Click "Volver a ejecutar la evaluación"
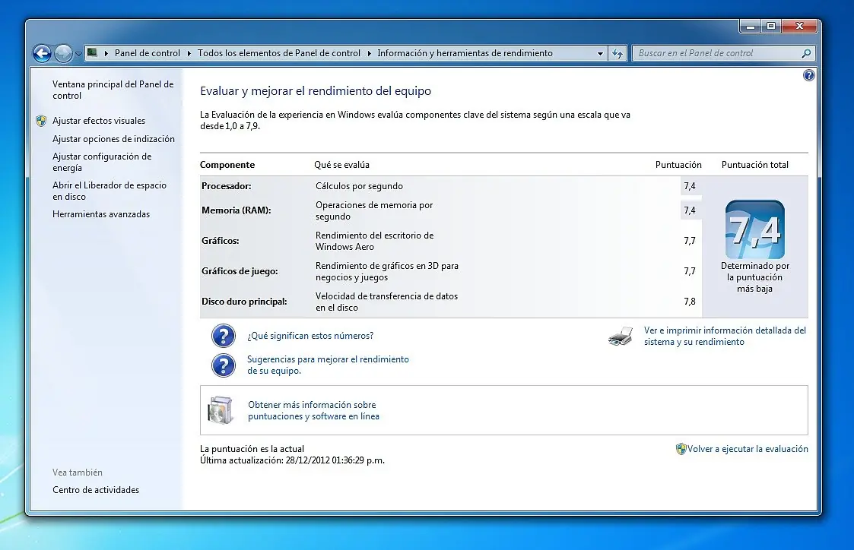Screen dimensions: 854x550 tap(748, 449)
